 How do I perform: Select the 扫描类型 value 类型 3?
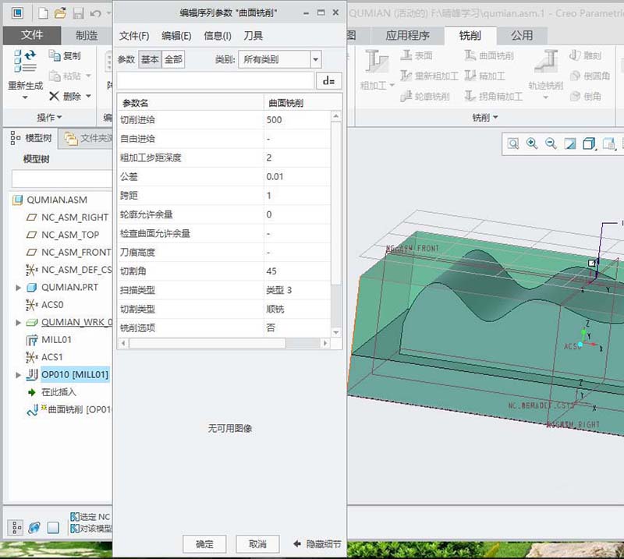click(x=297, y=290)
